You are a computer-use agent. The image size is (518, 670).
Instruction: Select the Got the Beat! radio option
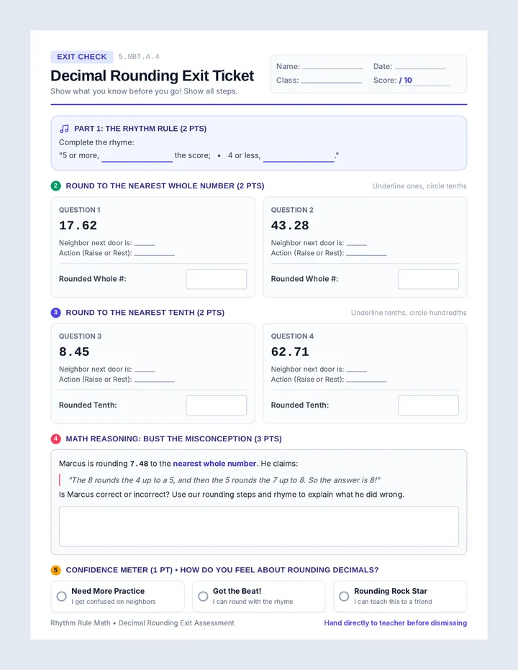[x=203, y=596]
